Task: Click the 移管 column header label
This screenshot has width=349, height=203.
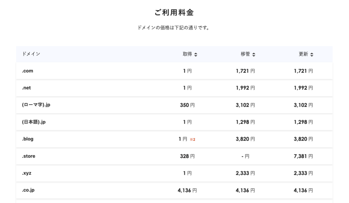Action: click(x=245, y=54)
